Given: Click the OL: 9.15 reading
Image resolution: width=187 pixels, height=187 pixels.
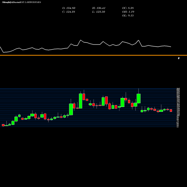Looking at the screenshot, I should coord(128,16).
